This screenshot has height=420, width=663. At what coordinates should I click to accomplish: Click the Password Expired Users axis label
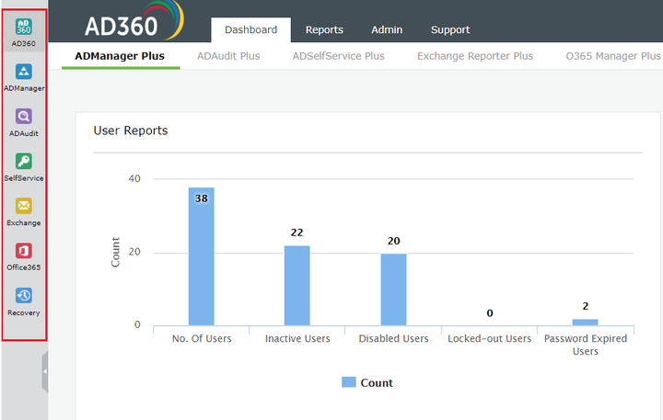(x=586, y=345)
